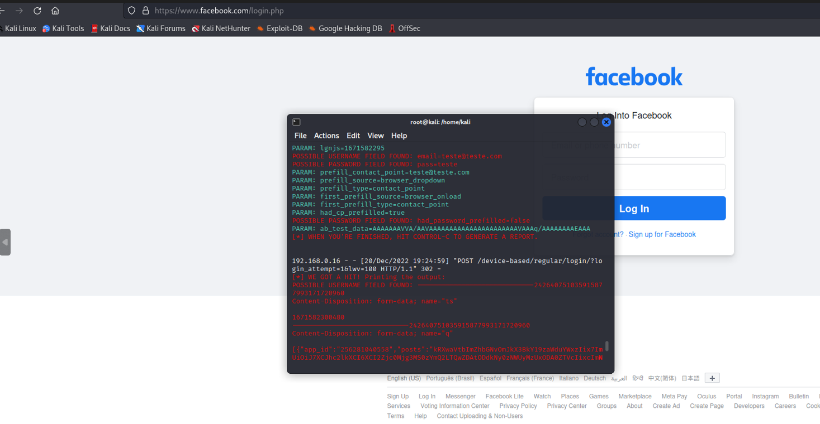Open OffSec bookmark
Screen dimensions: 820x424
pos(405,28)
